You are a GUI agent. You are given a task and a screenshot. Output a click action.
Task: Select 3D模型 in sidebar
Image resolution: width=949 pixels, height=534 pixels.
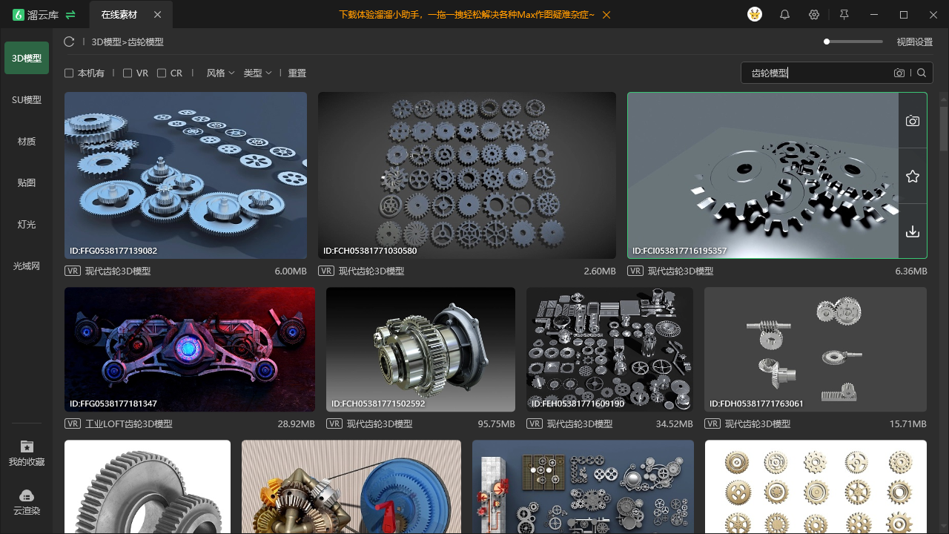coord(27,58)
